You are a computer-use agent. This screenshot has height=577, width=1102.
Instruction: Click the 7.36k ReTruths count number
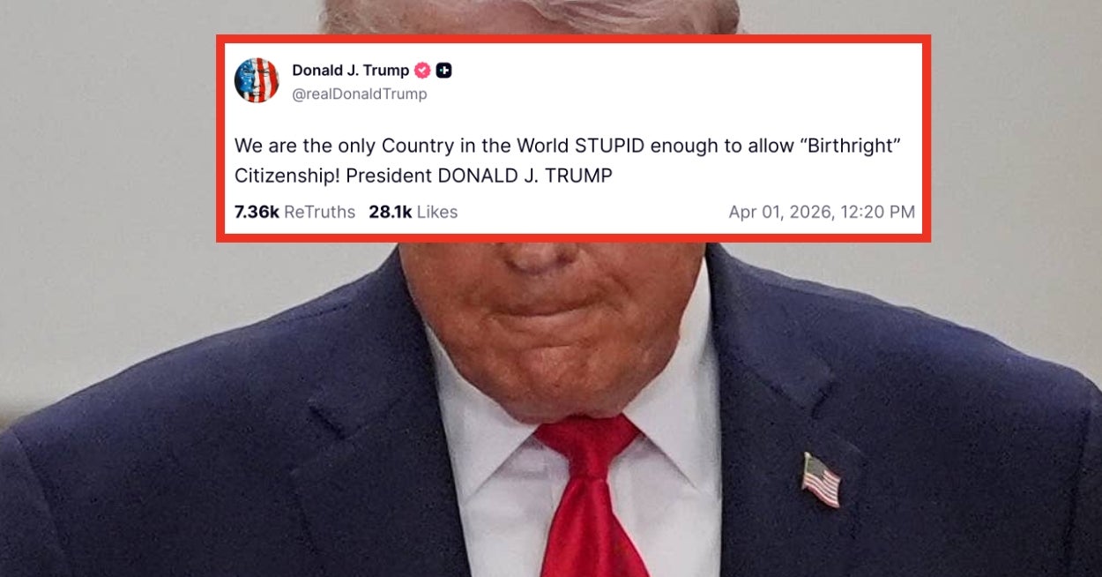[257, 212]
